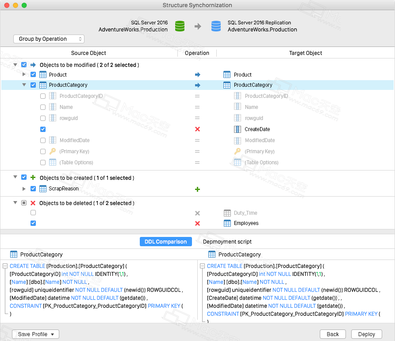Click the Primary Key icon in source list
This screenshot has width=395, height=341.
[53, 151]
